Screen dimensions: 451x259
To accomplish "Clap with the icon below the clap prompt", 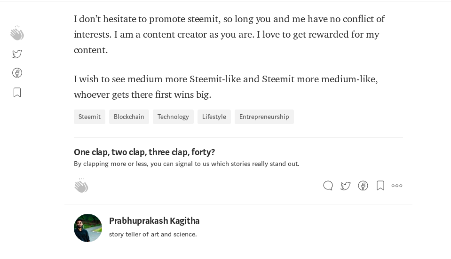I will (81, 185).
